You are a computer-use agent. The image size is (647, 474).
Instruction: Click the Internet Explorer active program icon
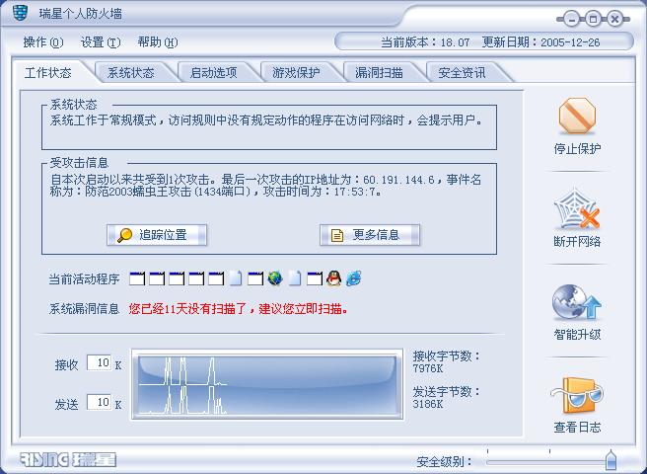pyautogui.click(x=354, y=278)
